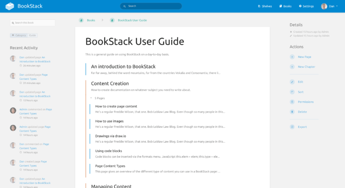Click the magnifier icon in header search
This screenshot has width=345, height=188.
124,6
